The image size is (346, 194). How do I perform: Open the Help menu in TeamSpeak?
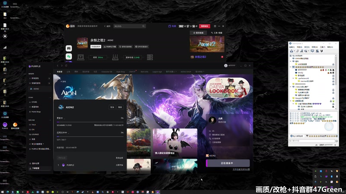pos(330,47)
